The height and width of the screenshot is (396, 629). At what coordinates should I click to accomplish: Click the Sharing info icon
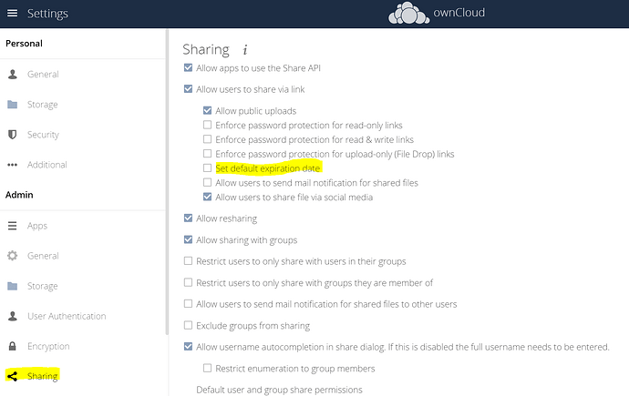pyautogui.click(x=244, y=49)
